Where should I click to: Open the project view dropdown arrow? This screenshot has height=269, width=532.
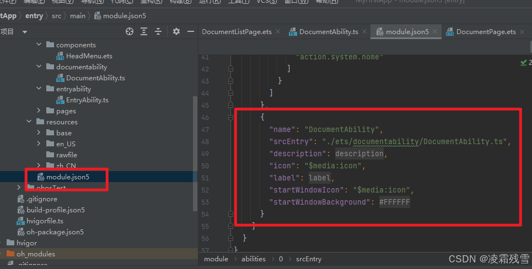coord(24,32)
